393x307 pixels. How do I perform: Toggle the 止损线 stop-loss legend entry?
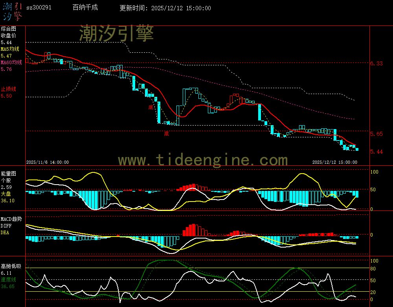pos(8,89)
